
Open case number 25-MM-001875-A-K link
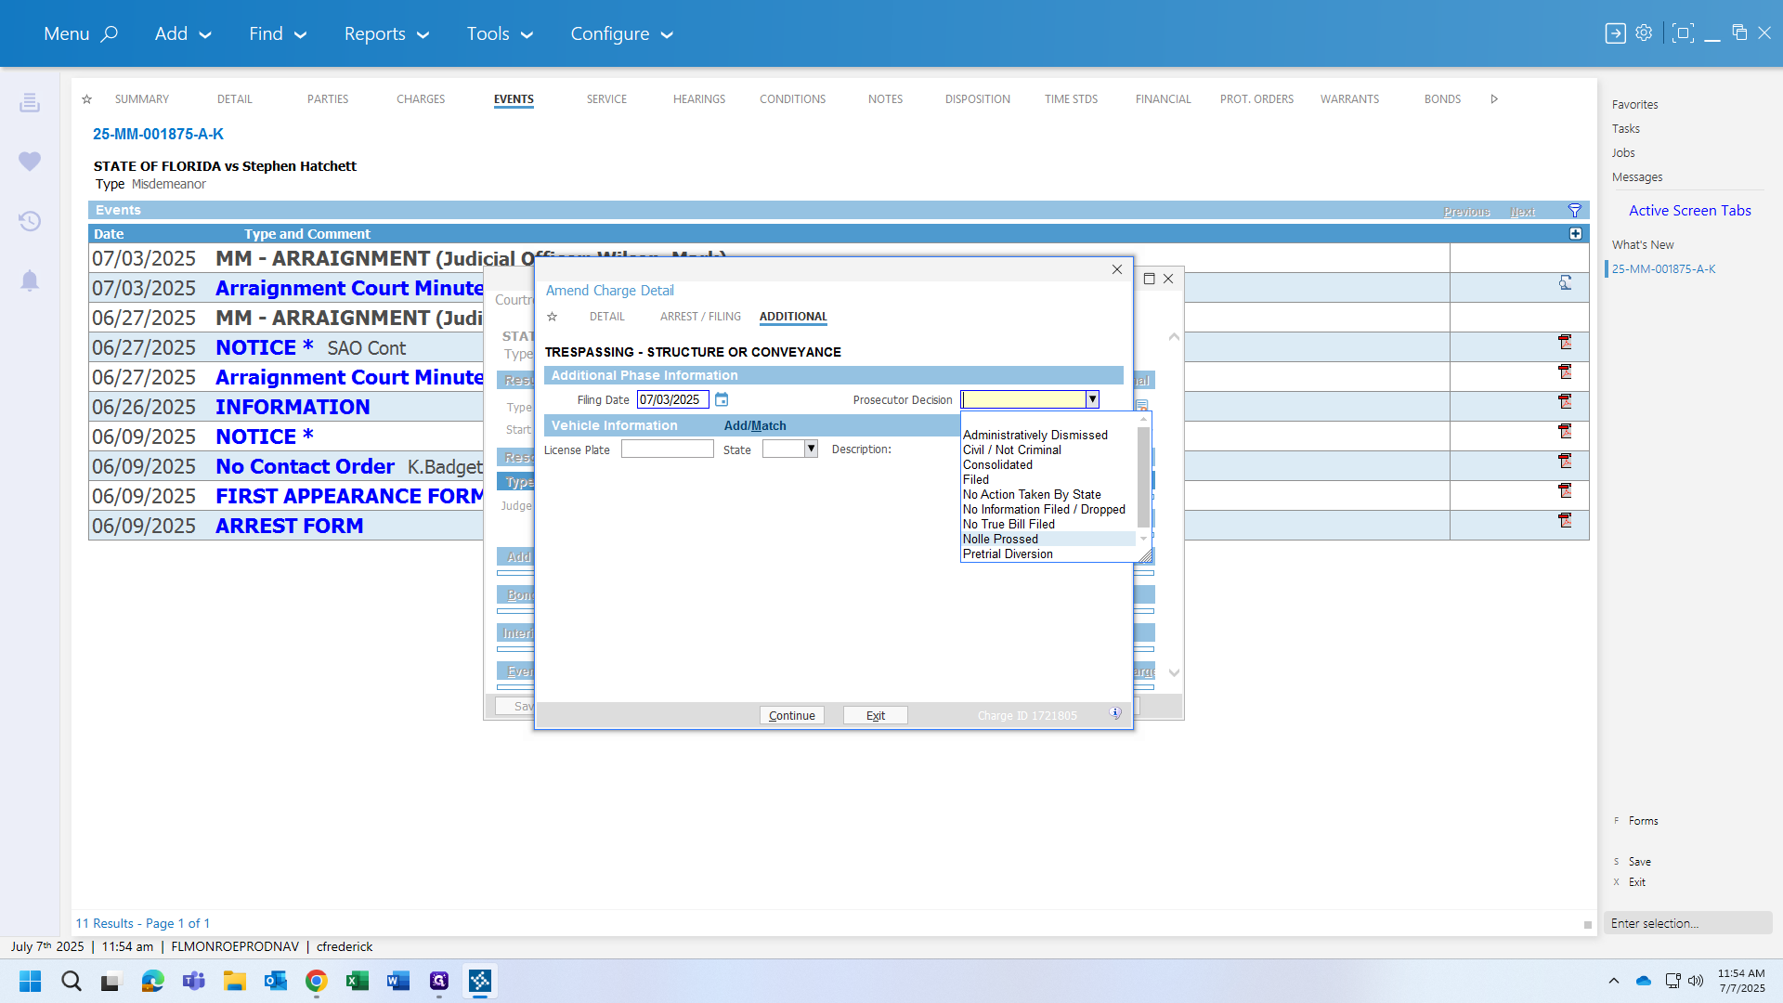coord(158,134)
